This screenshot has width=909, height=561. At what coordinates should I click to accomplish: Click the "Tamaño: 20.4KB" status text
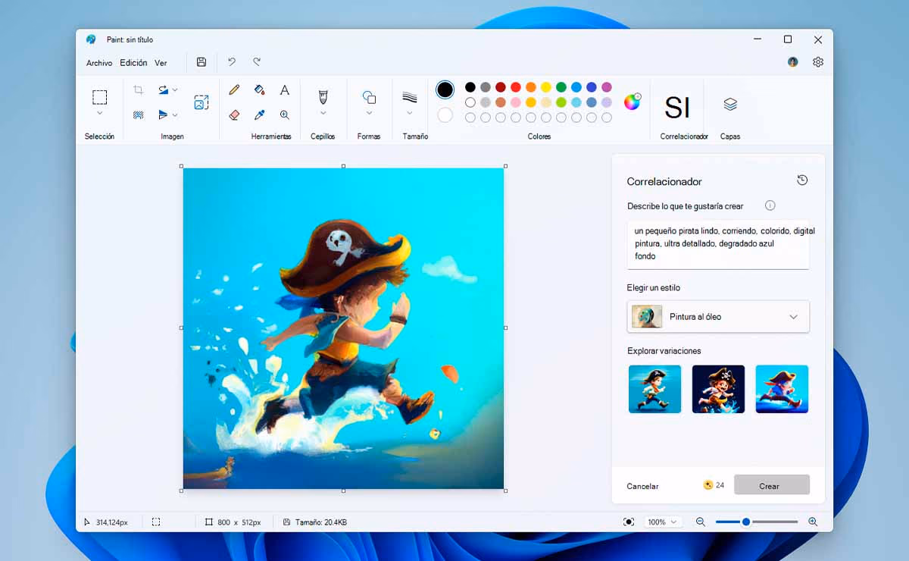click(320, 522)
